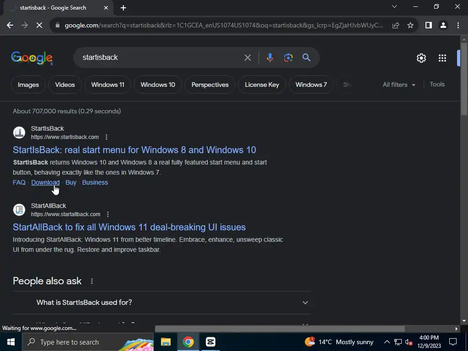Bookmark this page with the star icon
Viewport: 468px width, 351px height.
click(410, 26)
